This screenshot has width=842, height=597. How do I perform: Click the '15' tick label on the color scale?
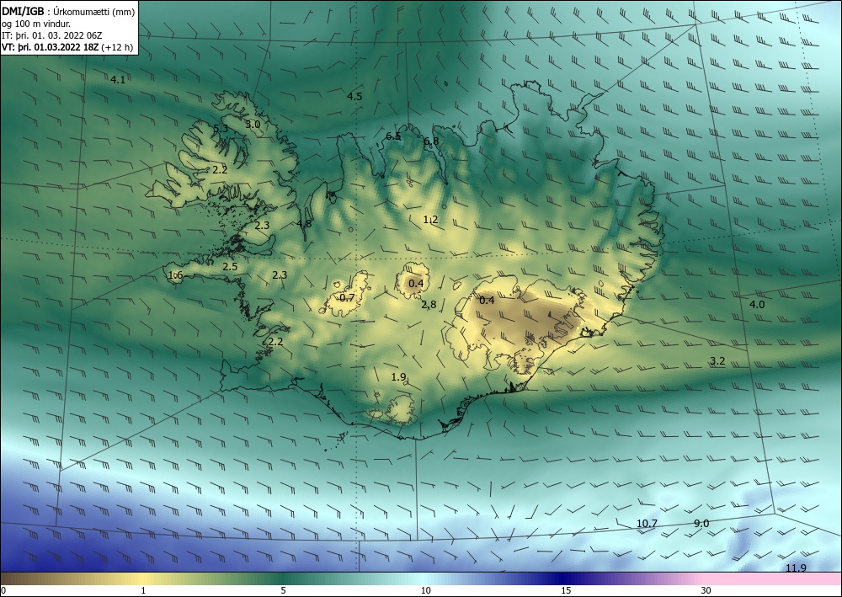[566, 591]
